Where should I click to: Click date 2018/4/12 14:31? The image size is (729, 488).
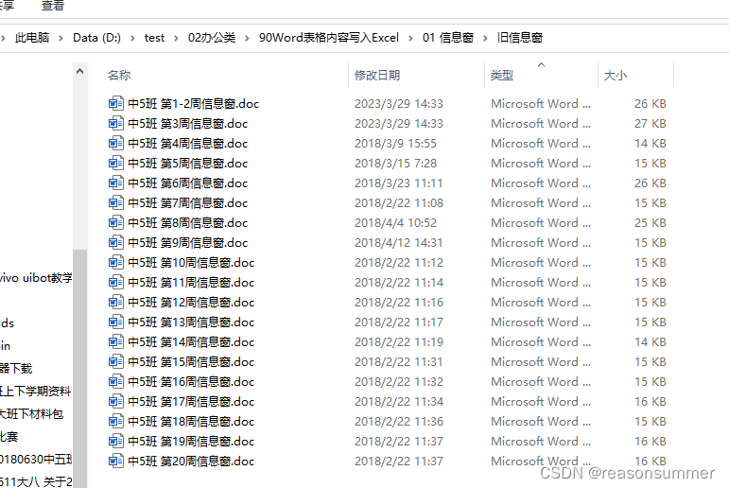398,242
